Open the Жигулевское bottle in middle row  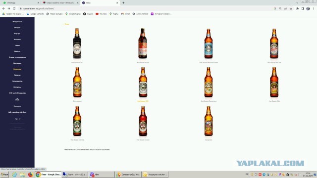[77, 82]
